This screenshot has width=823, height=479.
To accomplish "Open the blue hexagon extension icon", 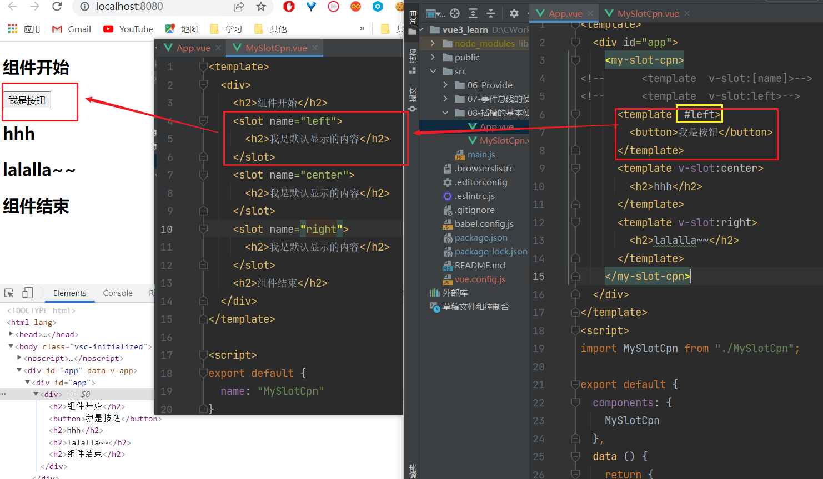I will pyautogui.click(x=378, y=7).
